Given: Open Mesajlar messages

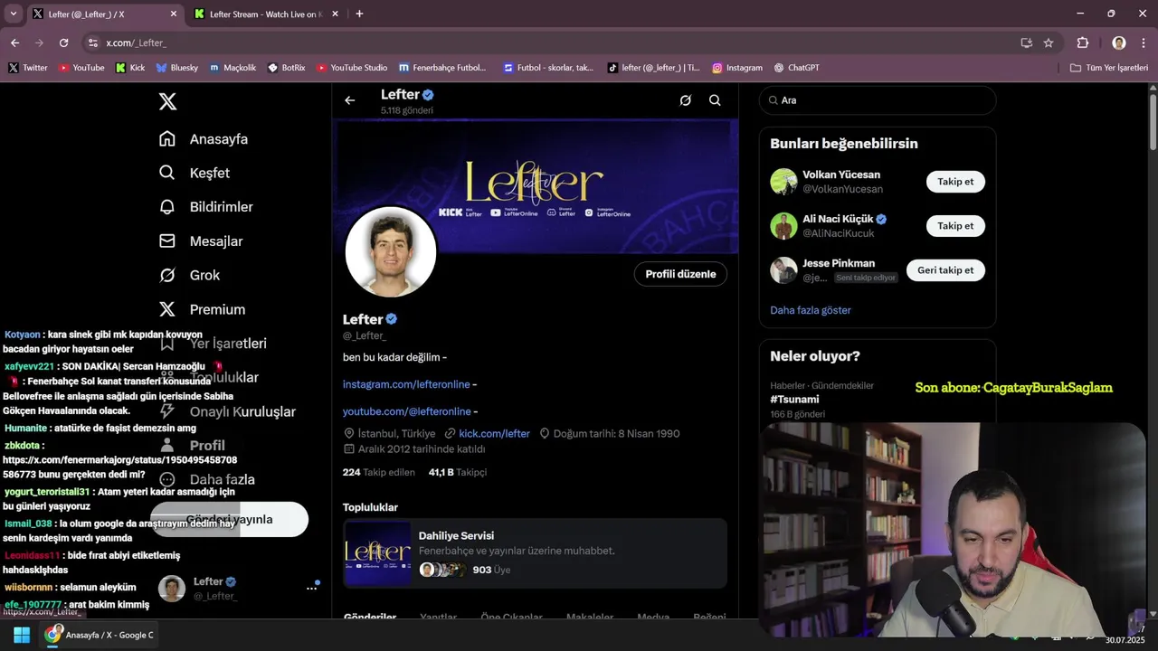Looking at the screenshot, I should pyautogui.click(x=201, y=241).
